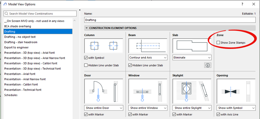Open the 'Contour and Axis' beam dropdown
Image resolution: width=260 pixels, height=119 pixels.
coord(148,58)
